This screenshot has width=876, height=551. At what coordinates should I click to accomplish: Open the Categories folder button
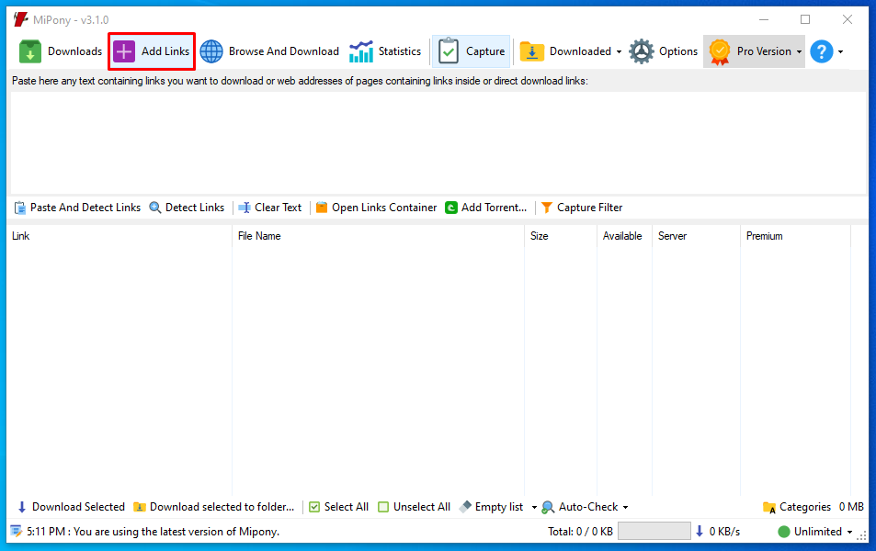pyautogui.click(x=797, y=507)
